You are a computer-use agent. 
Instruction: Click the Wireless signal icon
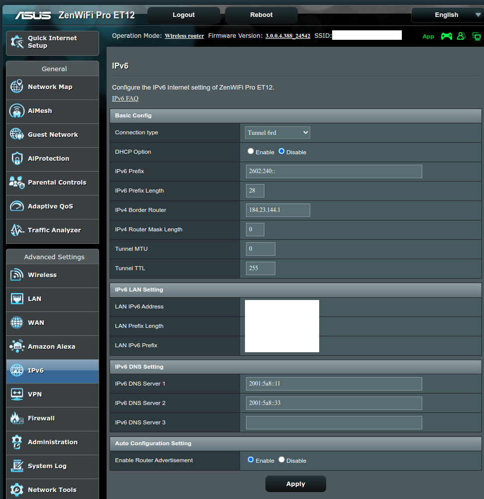(17, 275)
